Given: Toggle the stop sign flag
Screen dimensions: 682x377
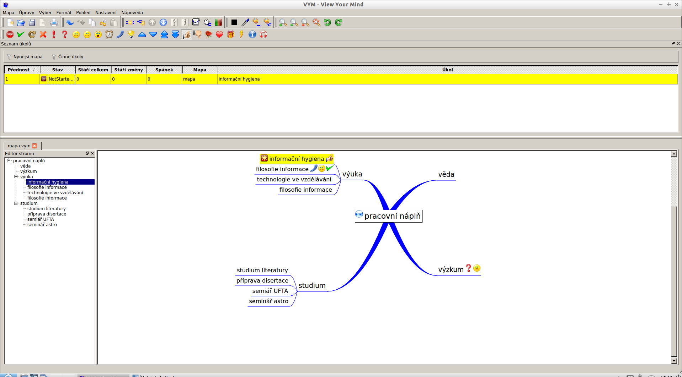Looking at the screenshot, I should click(10, 34).
